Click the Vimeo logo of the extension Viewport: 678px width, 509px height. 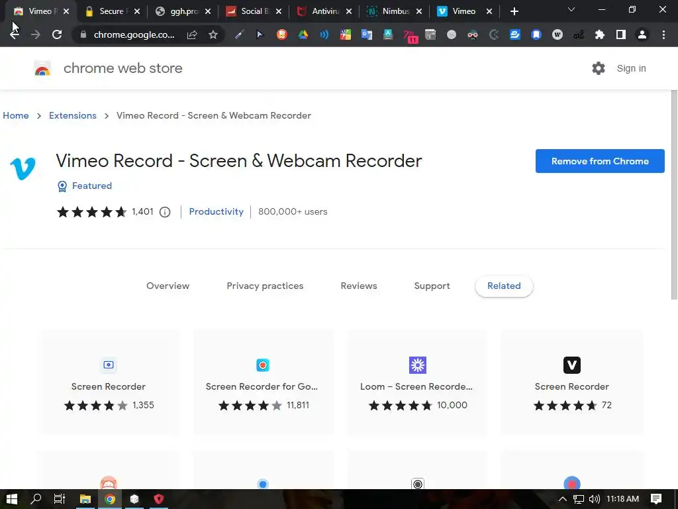pos(23,168)
